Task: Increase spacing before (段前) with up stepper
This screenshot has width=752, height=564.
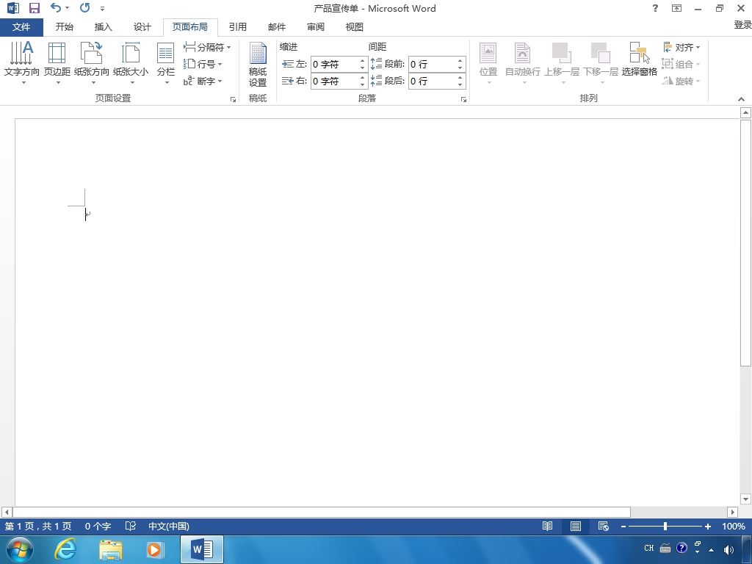Action: 460,60
